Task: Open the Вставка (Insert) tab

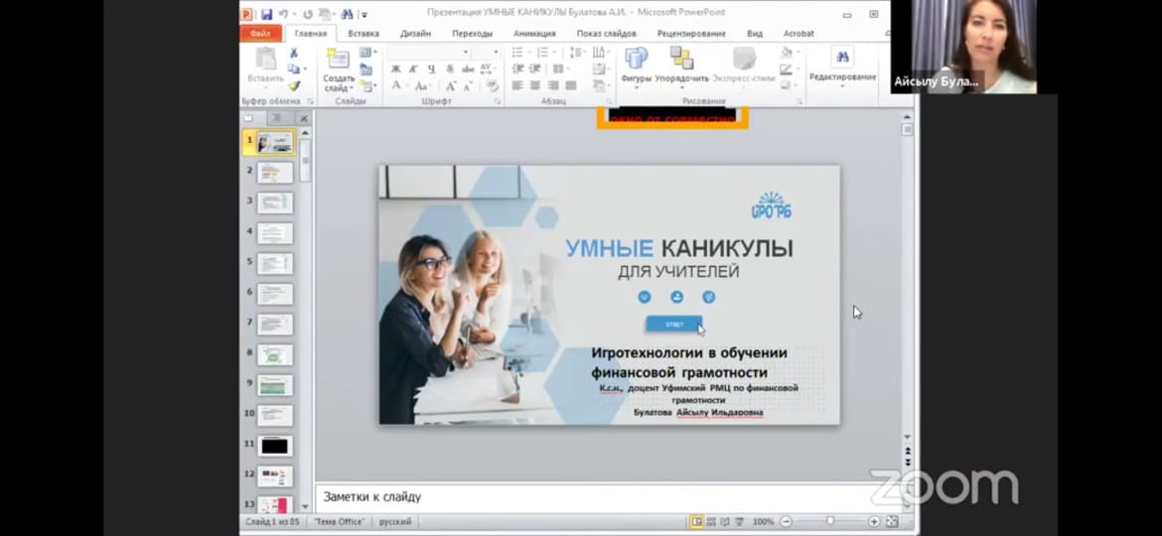Action: pyautogui.click(x=363, y=33)
